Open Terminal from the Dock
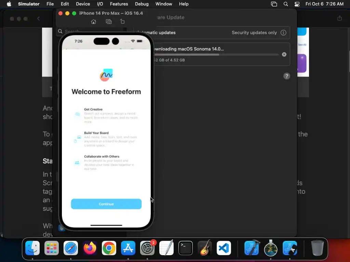 pyautogui.click(x=186, y=248)
